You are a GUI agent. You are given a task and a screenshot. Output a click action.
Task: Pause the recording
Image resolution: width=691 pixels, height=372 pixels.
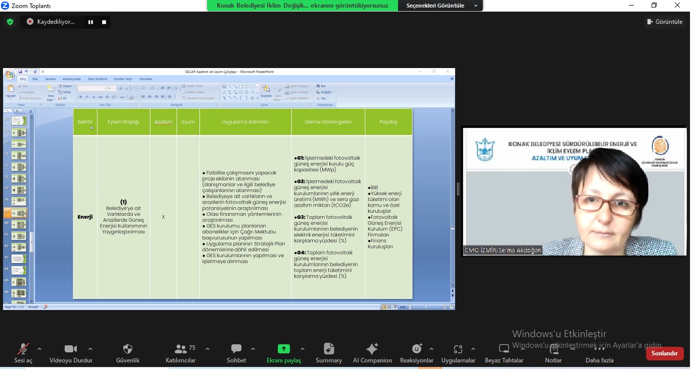click(x=91, y=22)
